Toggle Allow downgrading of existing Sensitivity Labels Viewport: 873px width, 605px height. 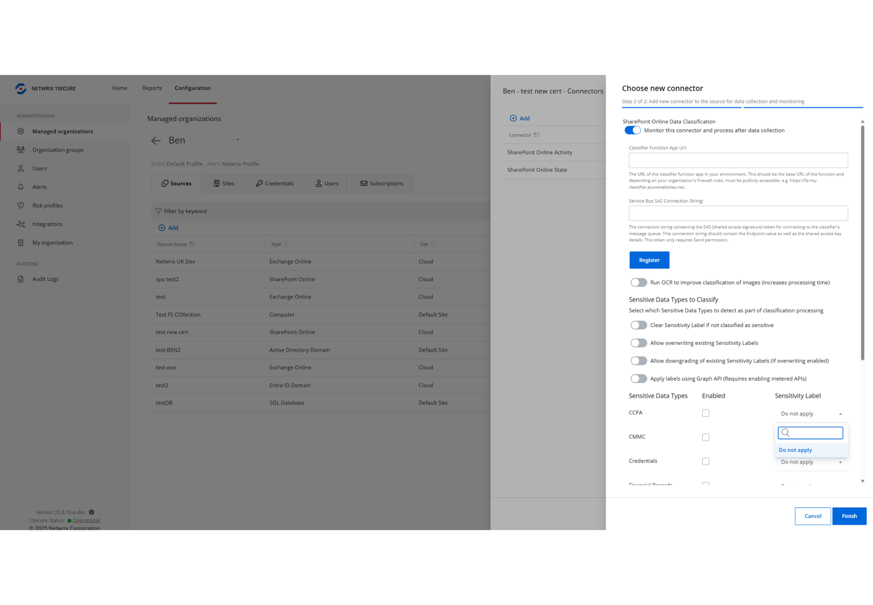[638, 361]
